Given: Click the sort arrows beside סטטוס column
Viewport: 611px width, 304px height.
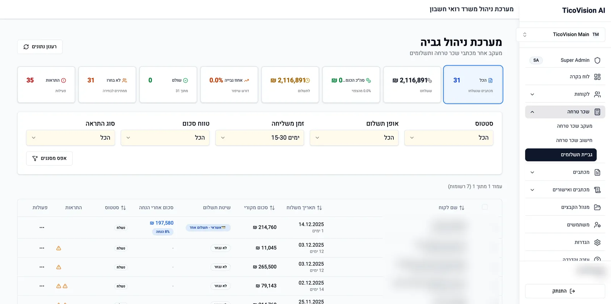Looking at the screenshot, I should pyautogui.click(x=123, y=208).
